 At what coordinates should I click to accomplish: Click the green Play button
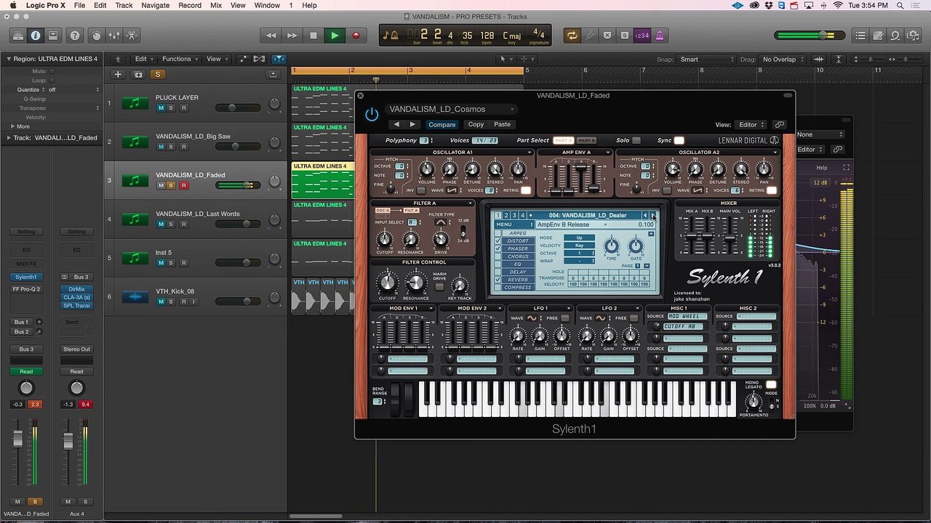click(335, 35)
